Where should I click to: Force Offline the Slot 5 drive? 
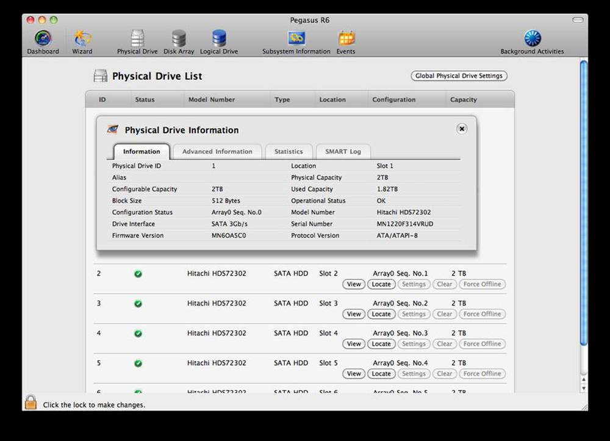483,374
